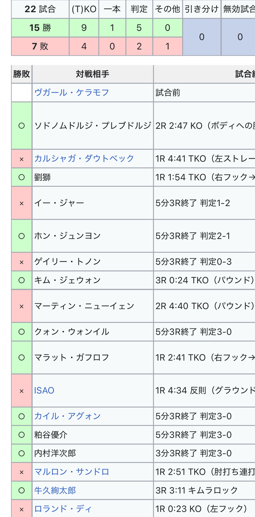This screenshot has width=255, height=517.
Task: Click the (T)KO summary header
Action: click(x=84, y=9)
